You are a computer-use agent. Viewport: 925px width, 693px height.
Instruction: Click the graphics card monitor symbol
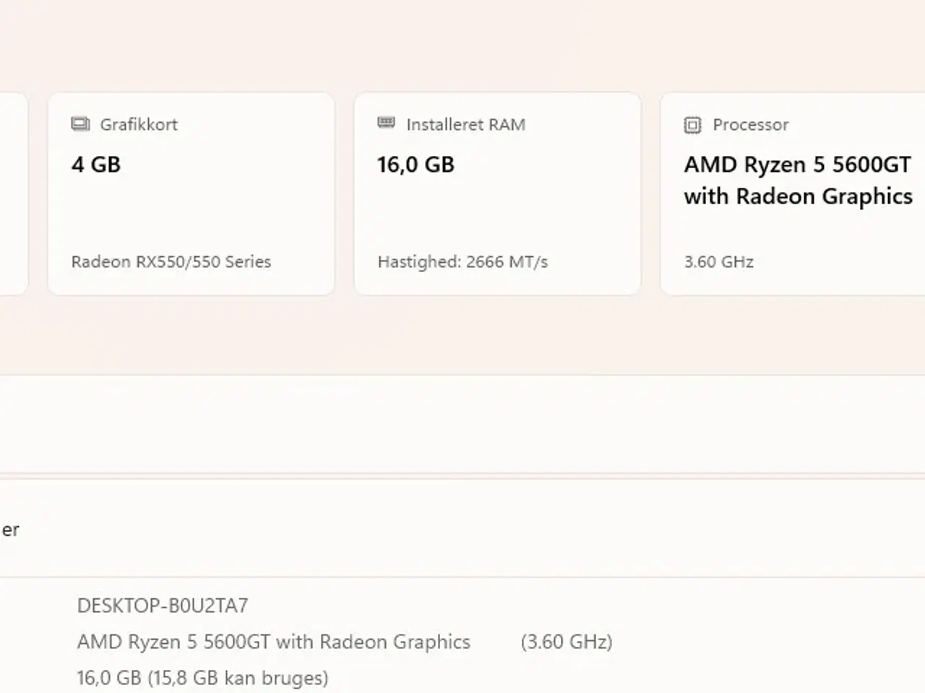(x=82, y=123)
